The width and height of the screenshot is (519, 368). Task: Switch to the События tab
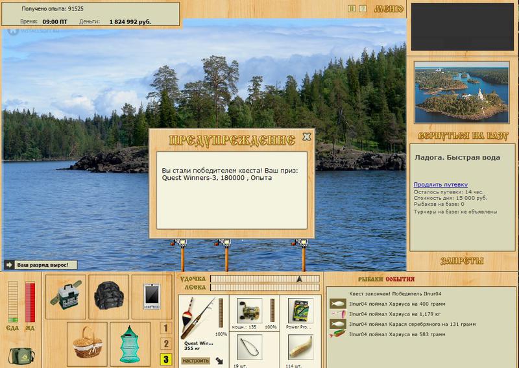[x=400, y=279]
